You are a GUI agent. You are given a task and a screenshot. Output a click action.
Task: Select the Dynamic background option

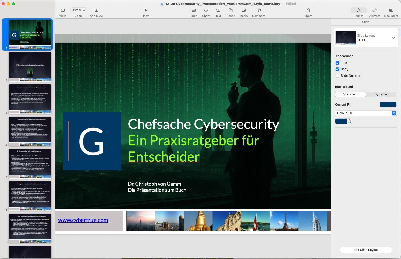[x=381, y=94]
